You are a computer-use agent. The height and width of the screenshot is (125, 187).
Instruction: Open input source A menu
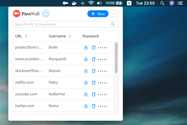click(129, 3)
